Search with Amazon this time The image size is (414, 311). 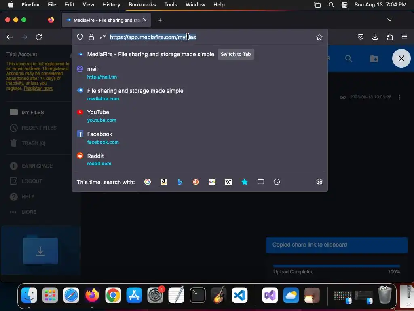164,182
